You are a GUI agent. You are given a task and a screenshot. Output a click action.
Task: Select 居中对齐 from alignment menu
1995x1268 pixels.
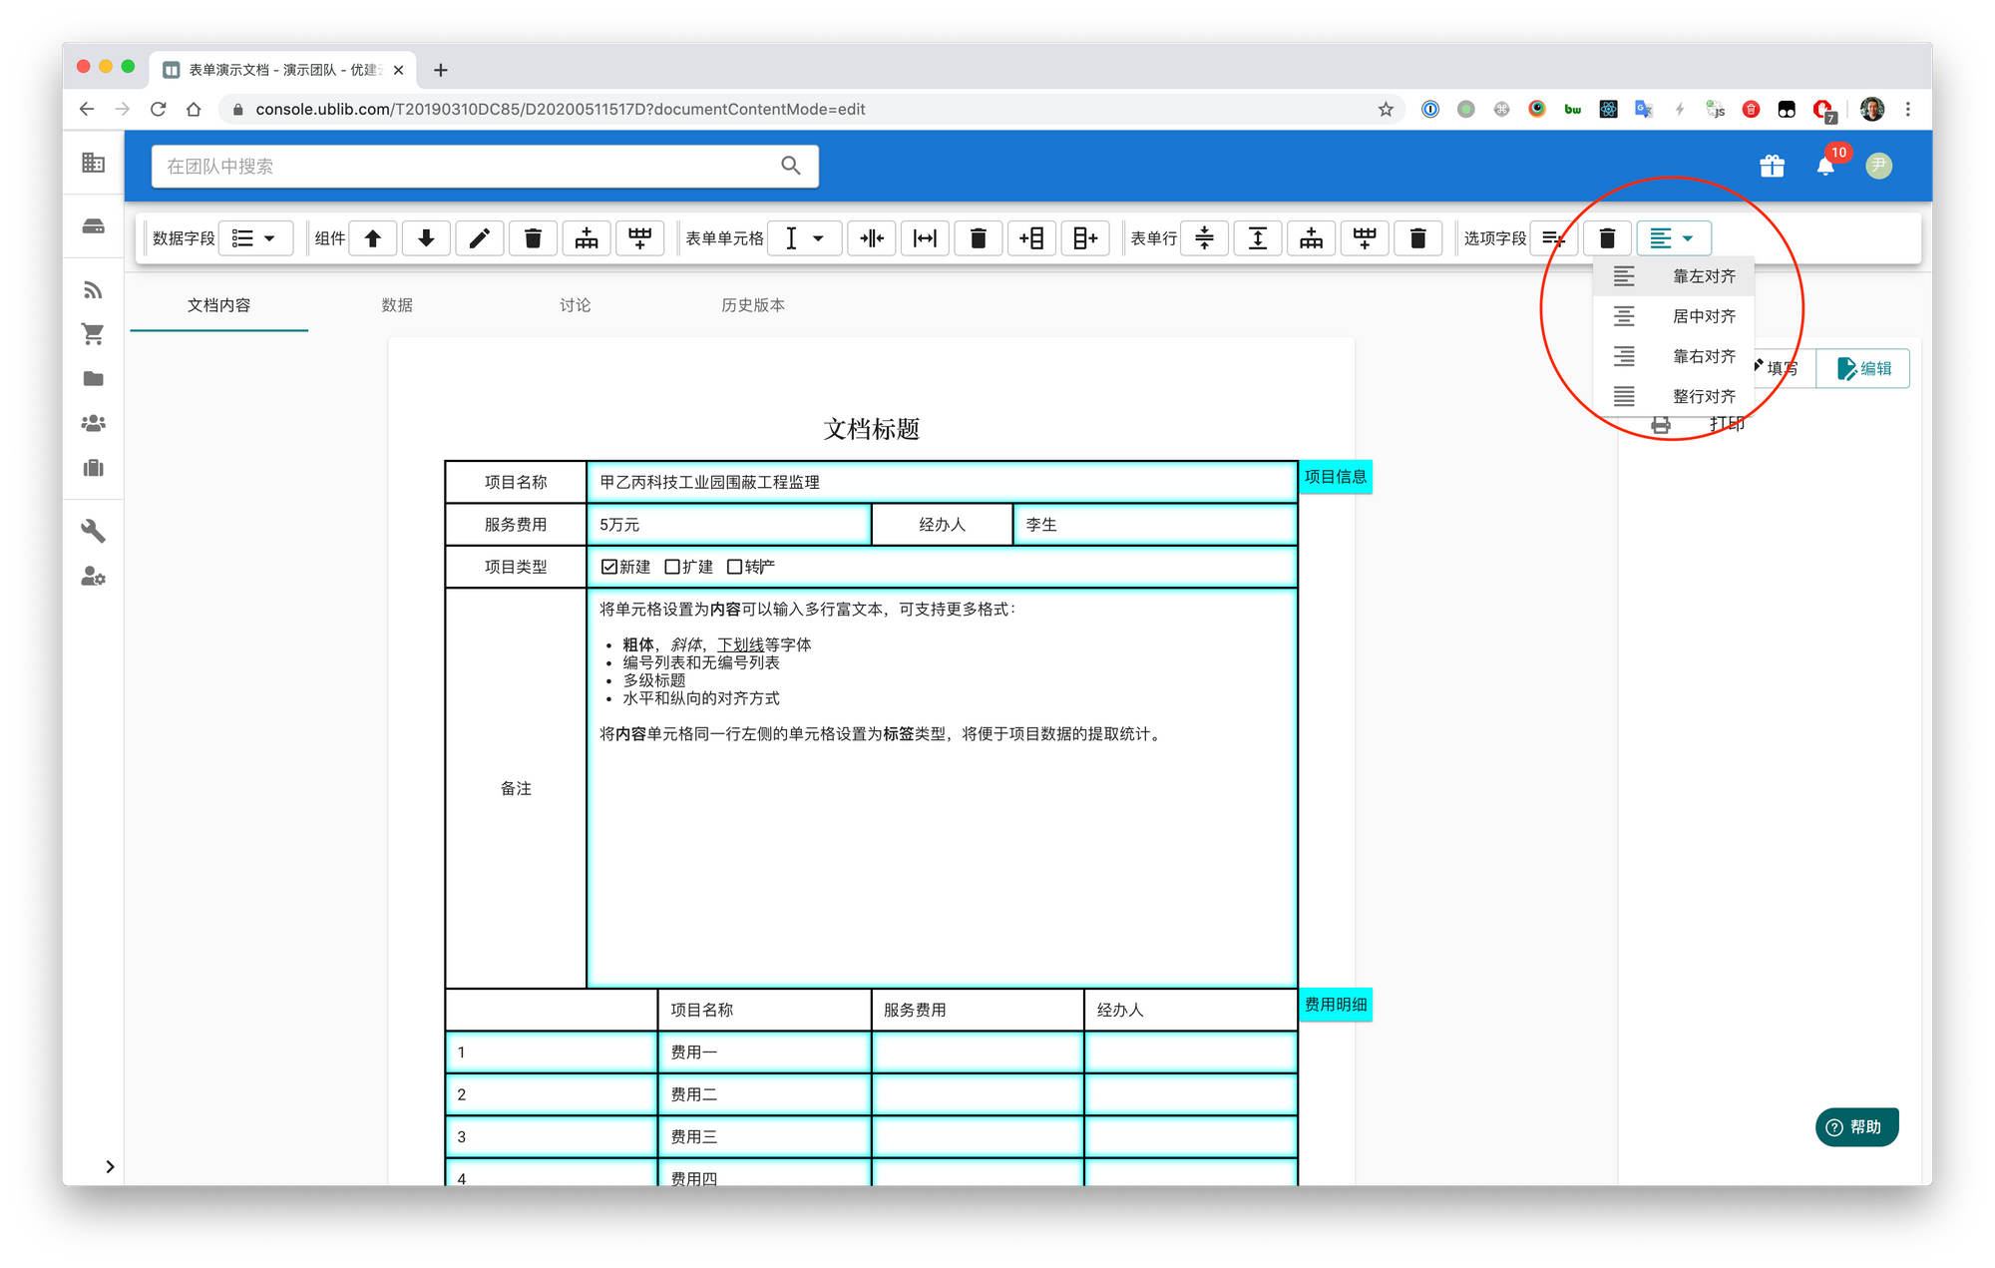click(x=1703, y=316)
